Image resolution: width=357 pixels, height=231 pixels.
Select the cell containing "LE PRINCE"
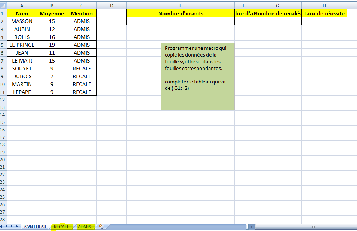coord(22,45)
